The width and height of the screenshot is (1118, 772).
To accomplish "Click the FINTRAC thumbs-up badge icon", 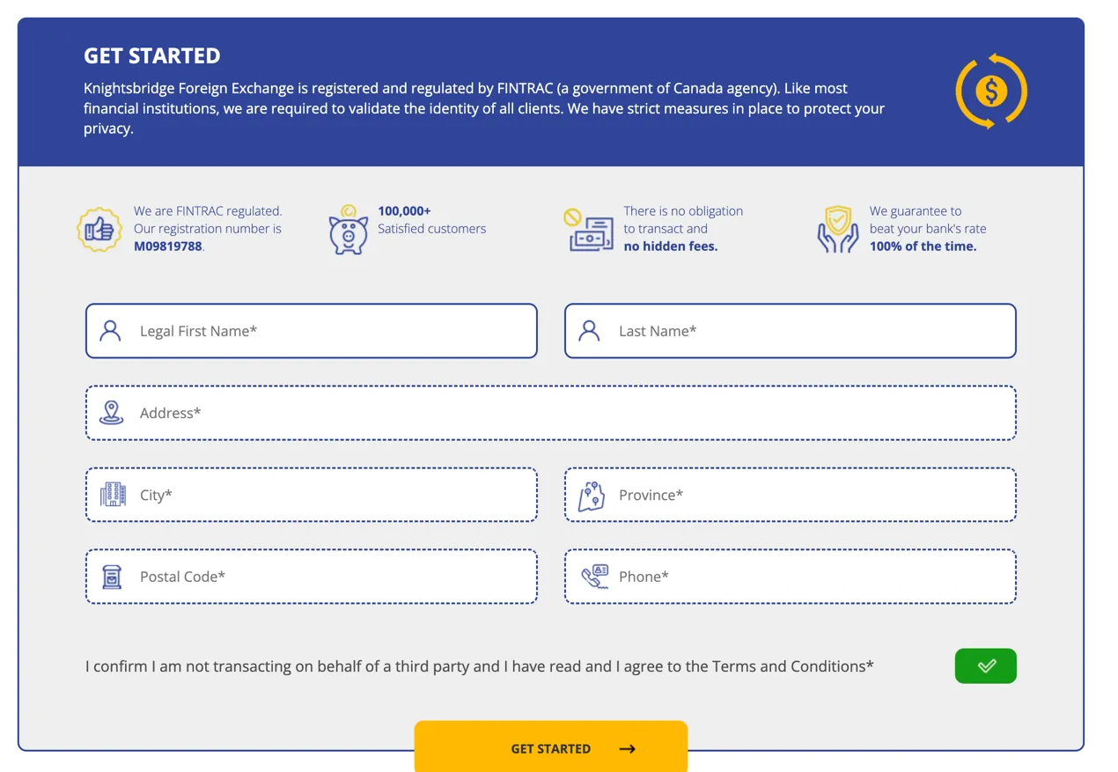I will [x=99, y=230].
